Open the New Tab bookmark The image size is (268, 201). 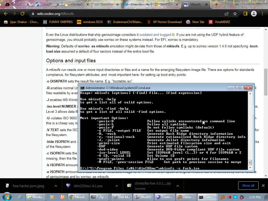pyautogui.click(x=195, y=22)
